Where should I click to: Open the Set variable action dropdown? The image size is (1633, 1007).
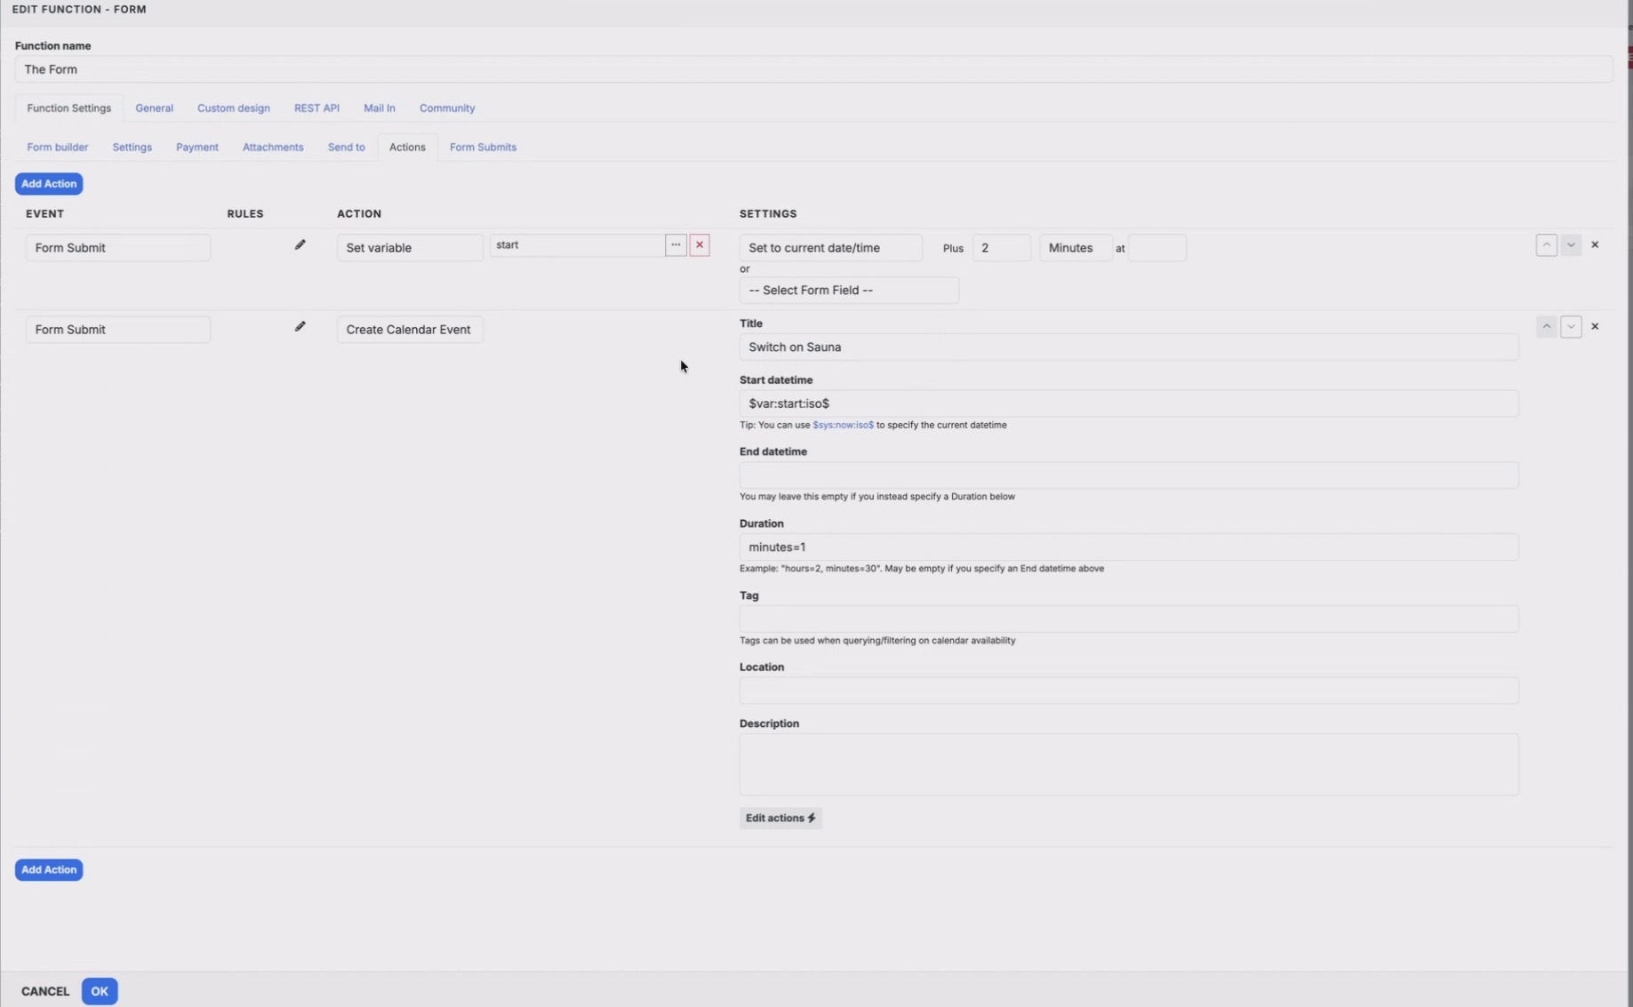click(409, 248)
